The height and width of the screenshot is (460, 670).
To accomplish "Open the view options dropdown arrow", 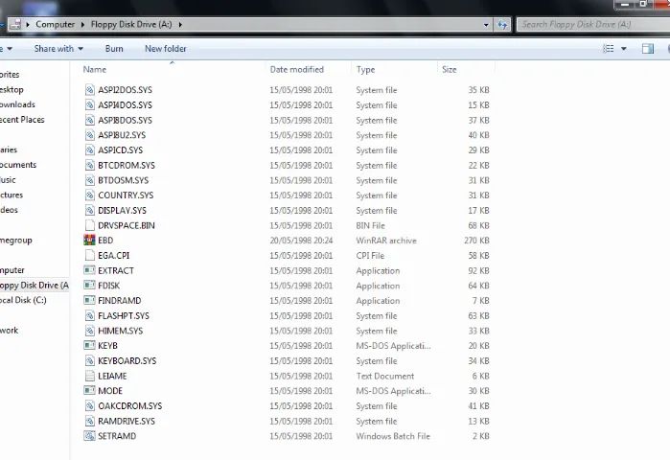I will click(624, 49).
